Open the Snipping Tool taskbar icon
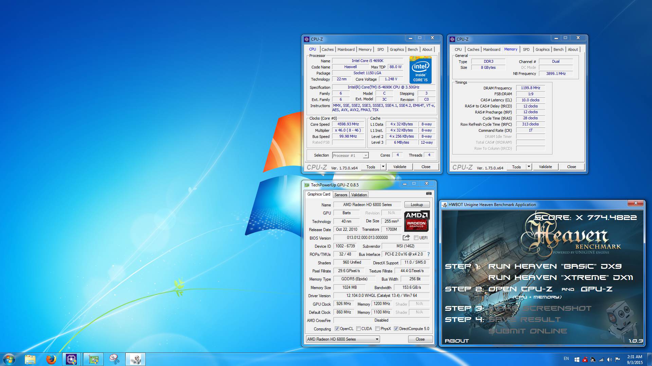 pyautogui.click(x=114, y=359)
